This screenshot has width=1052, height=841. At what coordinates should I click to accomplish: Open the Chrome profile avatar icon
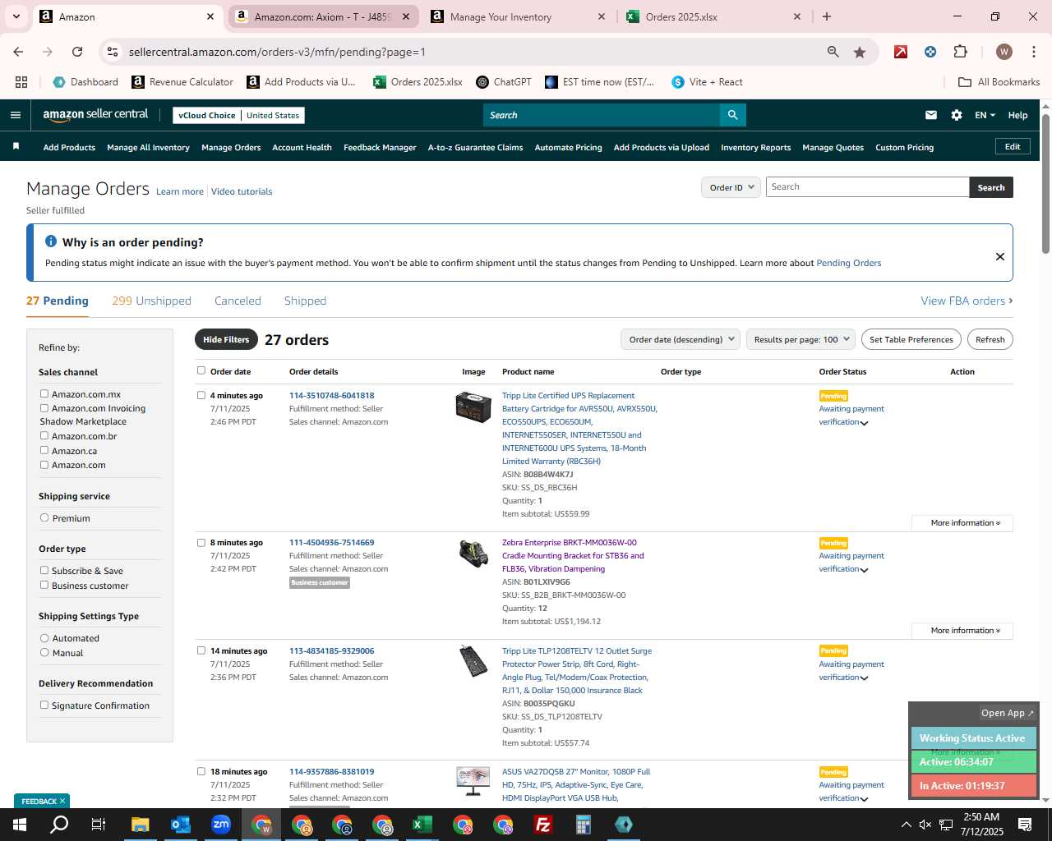point(1004,52)
